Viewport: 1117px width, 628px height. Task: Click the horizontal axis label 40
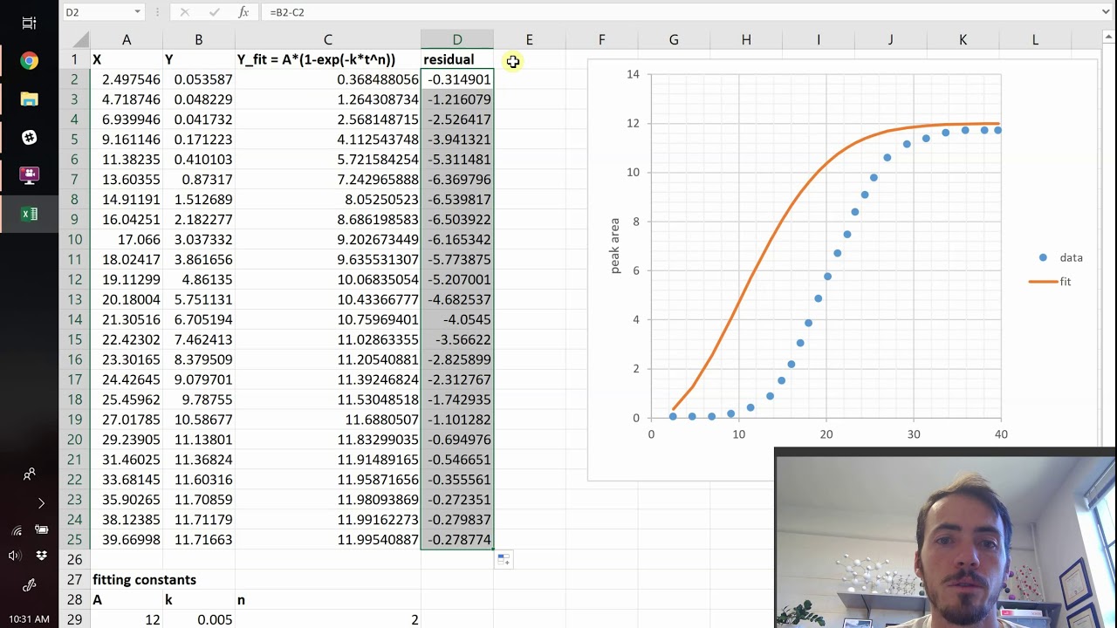(x=1001, y=433)
